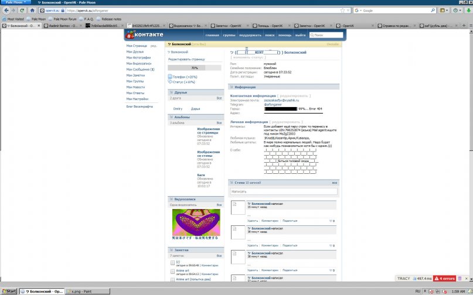Open Мои Фотографии in the sidebar
The image size is (473, 295).
click(138, 57)
